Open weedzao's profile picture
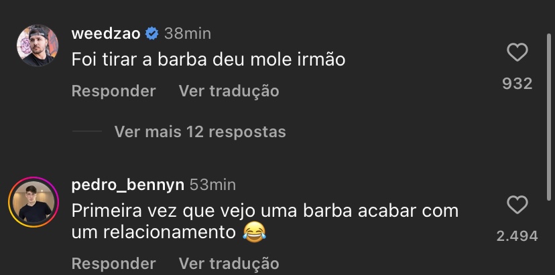The width and height of the screenshot is (555, 275). (x=35, y=45)
